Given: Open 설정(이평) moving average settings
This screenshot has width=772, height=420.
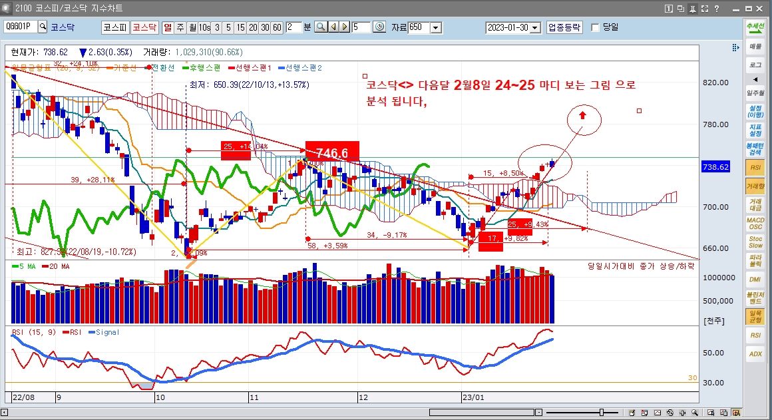Looking at the screenshot, I should (x=755, y=111).
